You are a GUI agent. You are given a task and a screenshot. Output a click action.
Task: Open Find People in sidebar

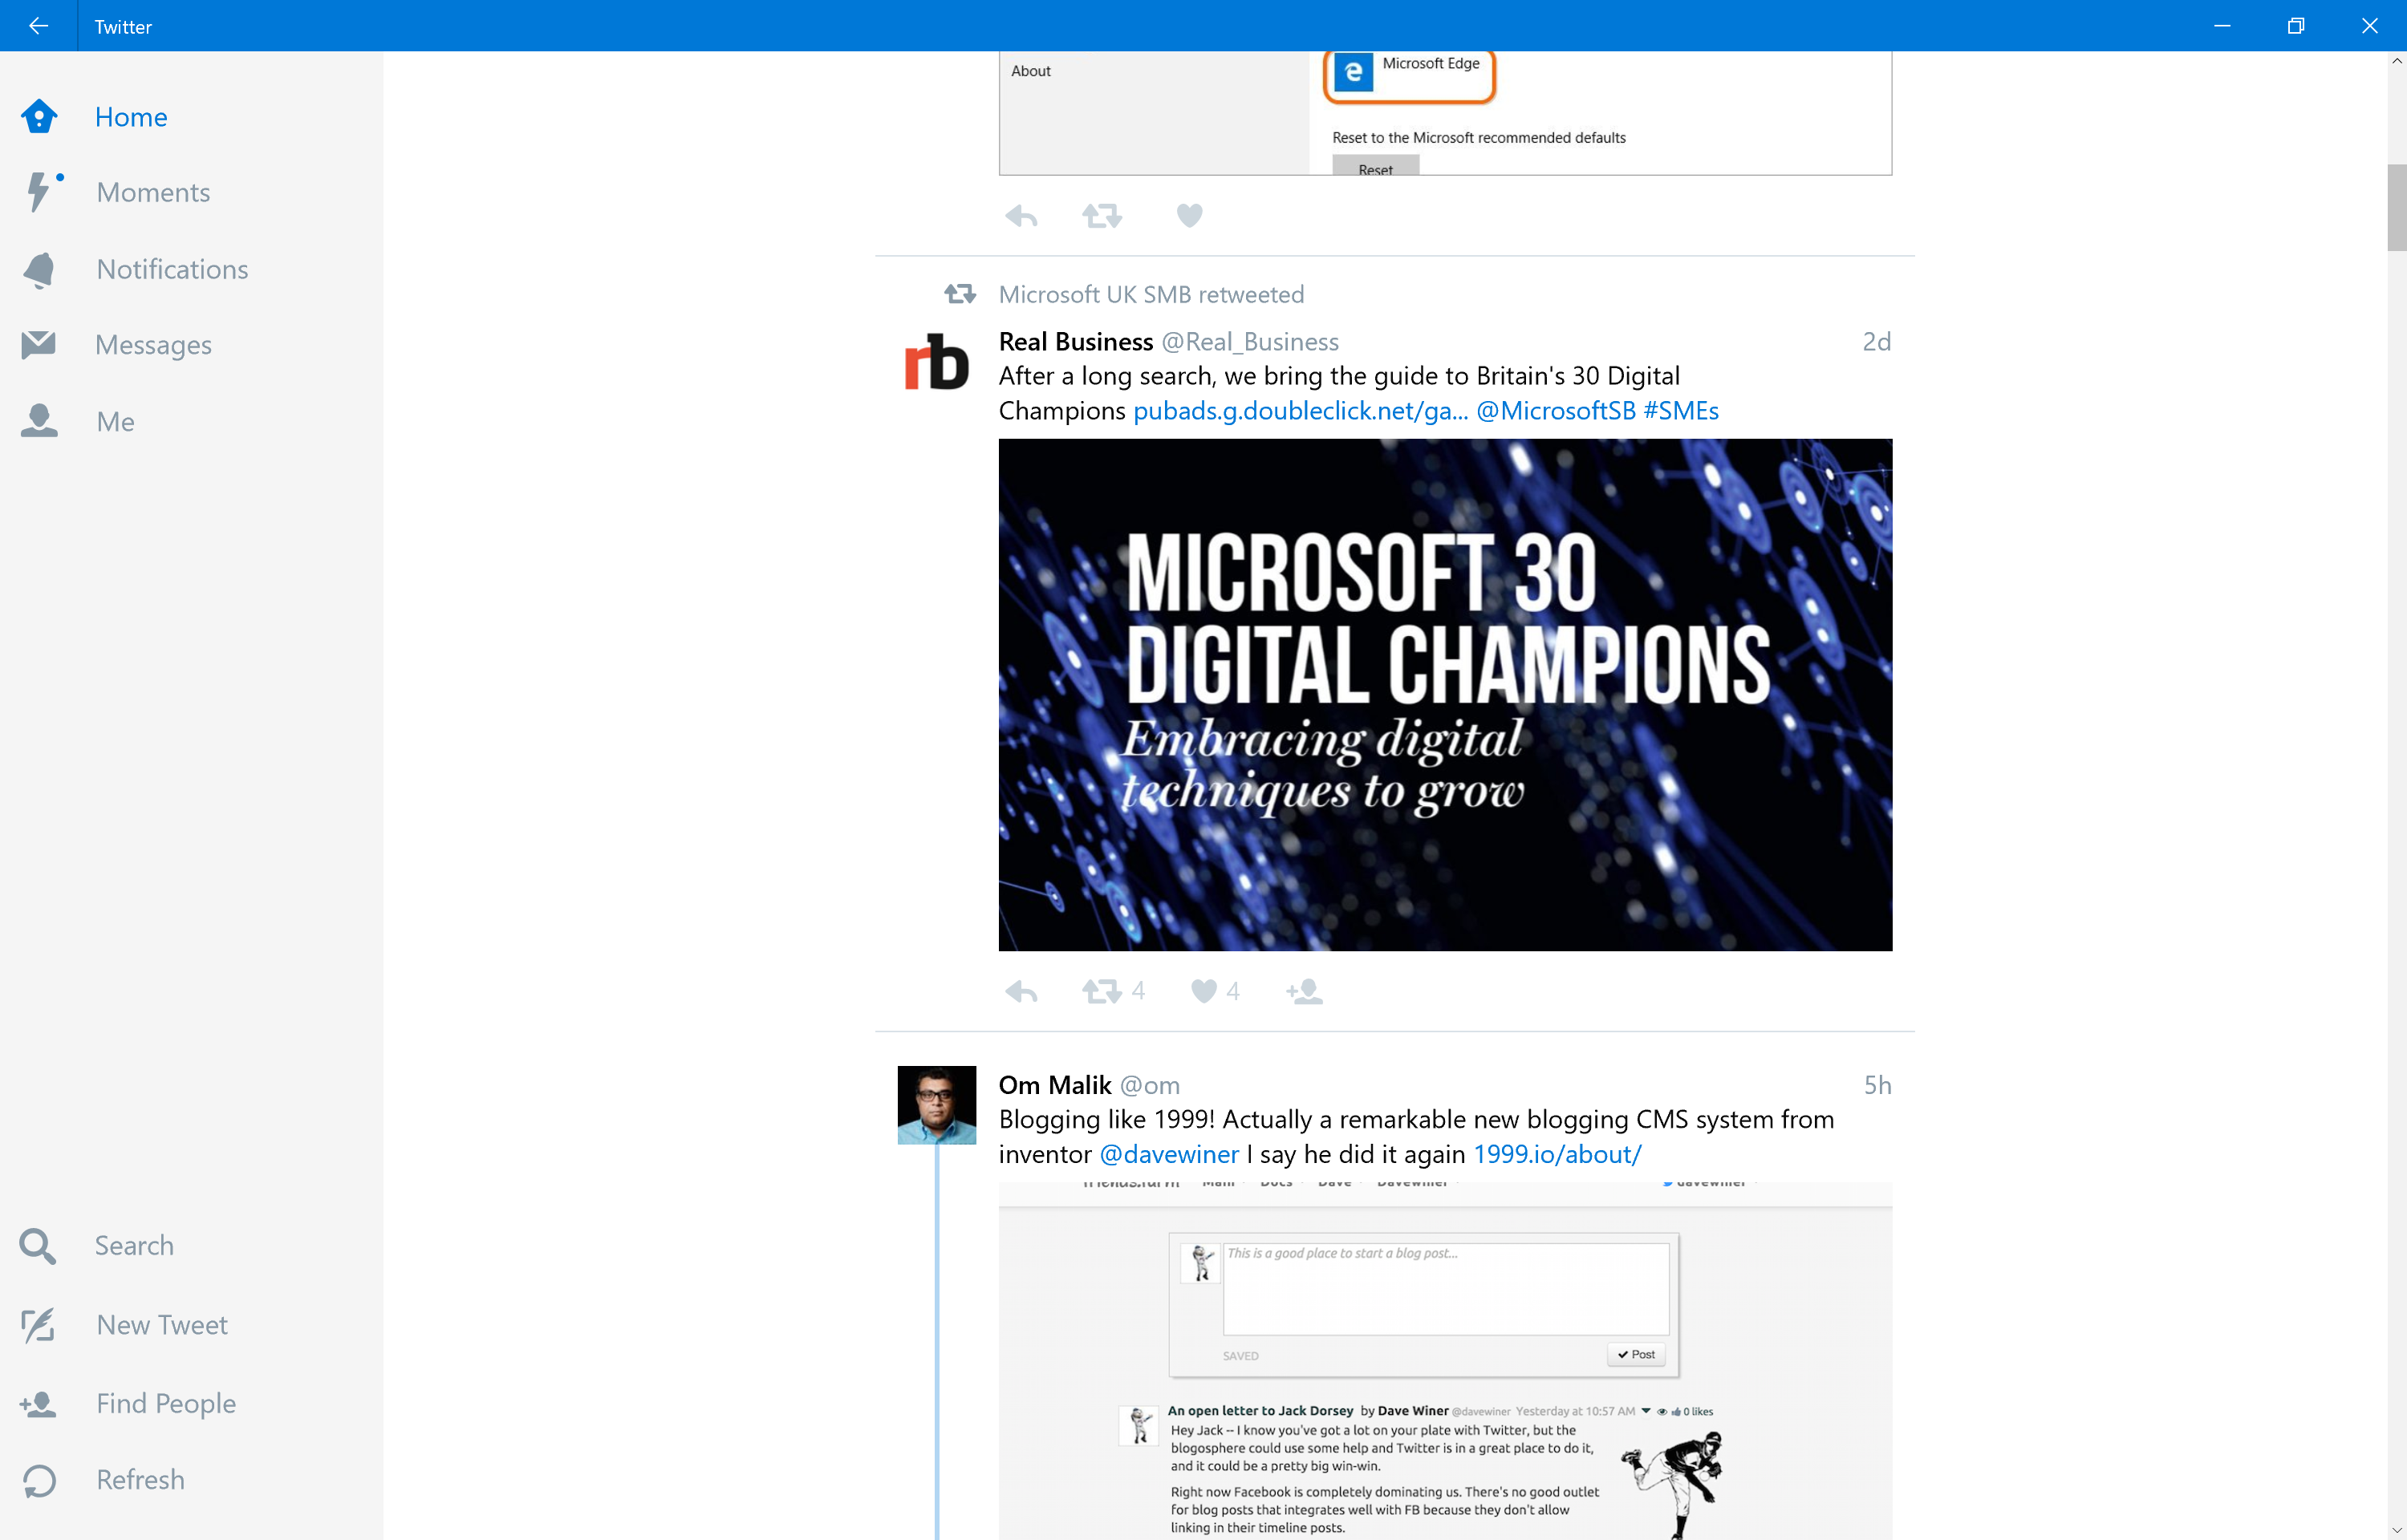[x=165, y=1403]
